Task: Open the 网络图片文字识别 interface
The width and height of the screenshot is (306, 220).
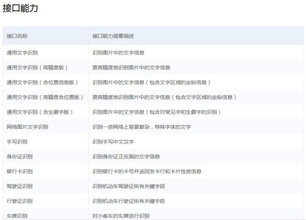Action: tap(27, 127)
